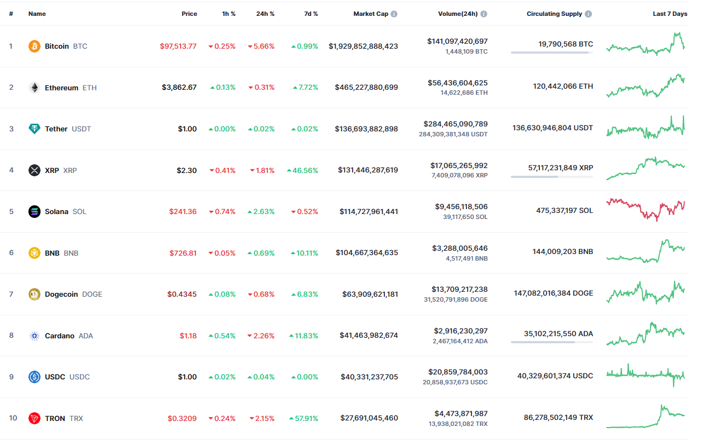
Task: Click the USDC coin logo
Action: [34, 377]
